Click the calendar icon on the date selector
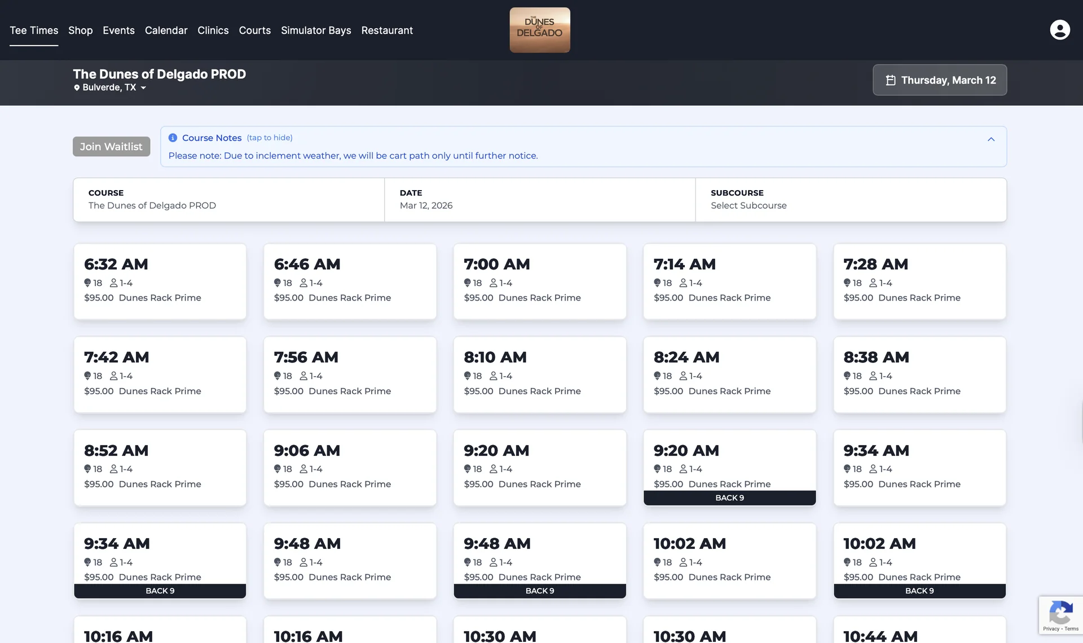The image size is (1083, 643). (x=891, y=80)
